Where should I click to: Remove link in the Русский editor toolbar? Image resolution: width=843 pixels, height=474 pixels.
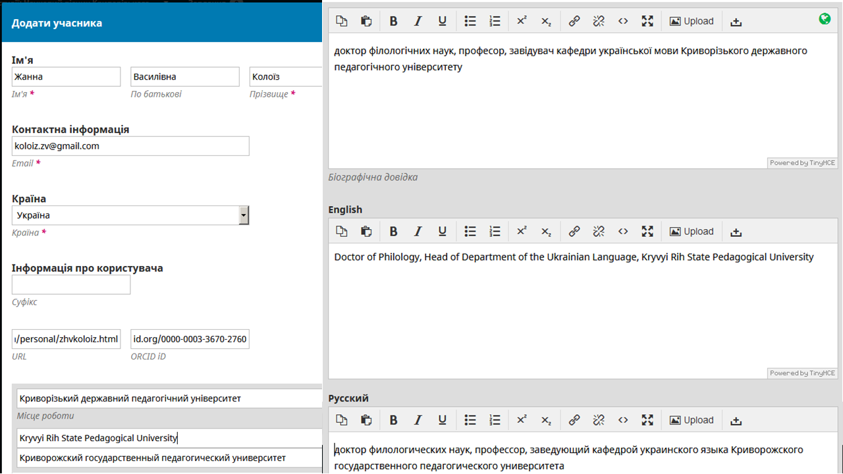[599, 420]
